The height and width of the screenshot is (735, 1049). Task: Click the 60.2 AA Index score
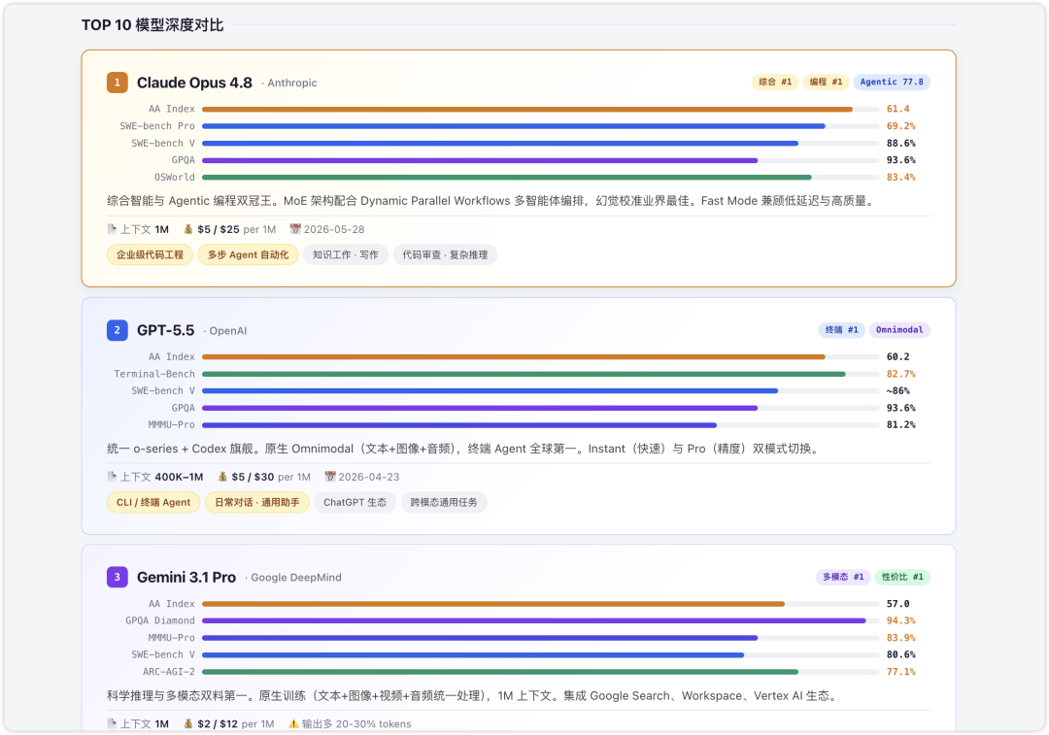[897, 356]
